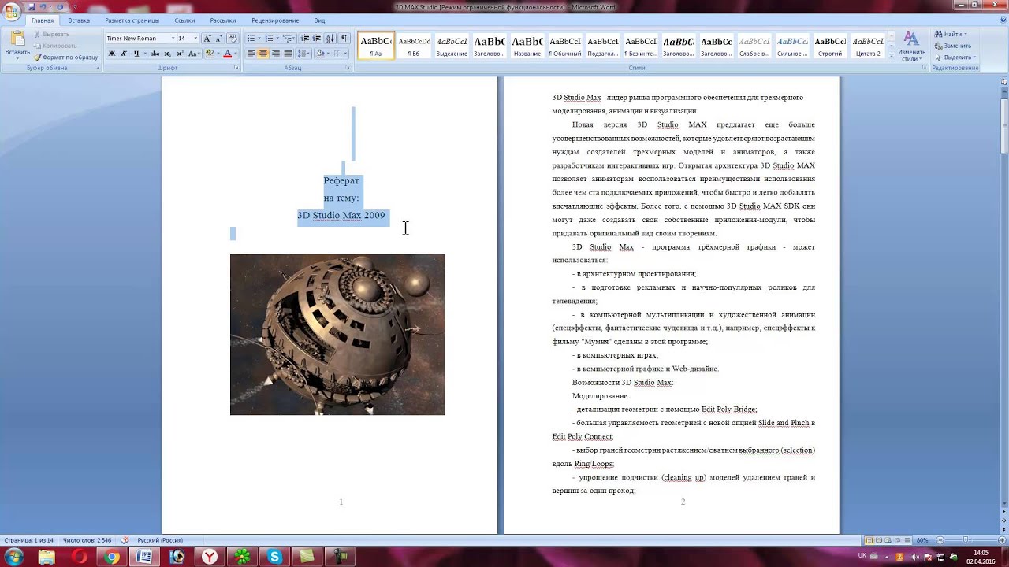Clear formatting with eraser icon

pyautogui.click(x=233, y=38)
